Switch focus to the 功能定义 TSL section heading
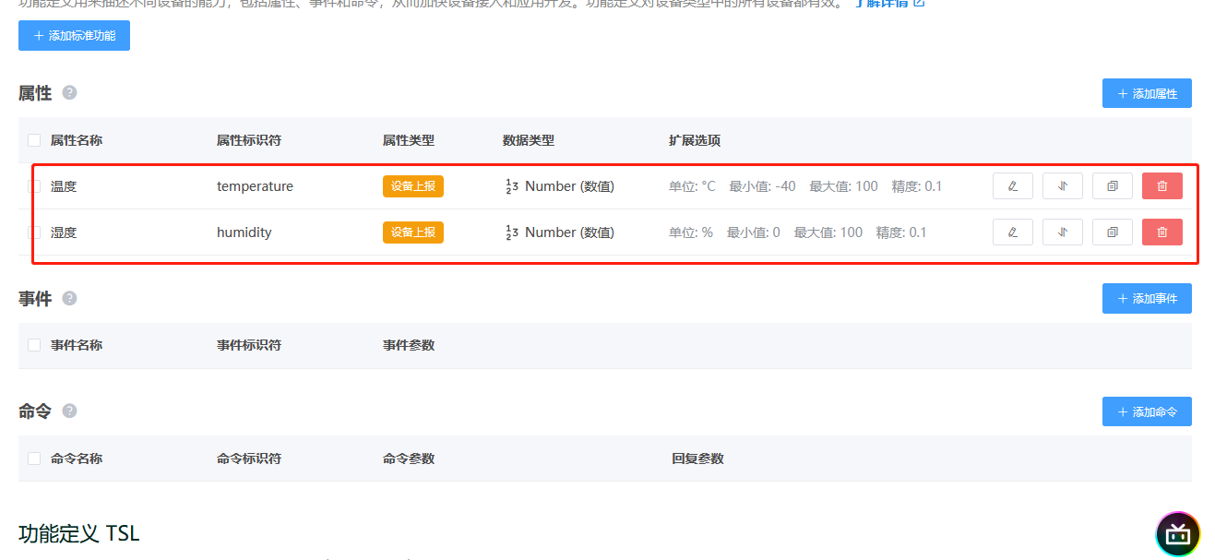The width and height of the screenshot is (1215, 560). pyautogui.click(x=79, y=533)
